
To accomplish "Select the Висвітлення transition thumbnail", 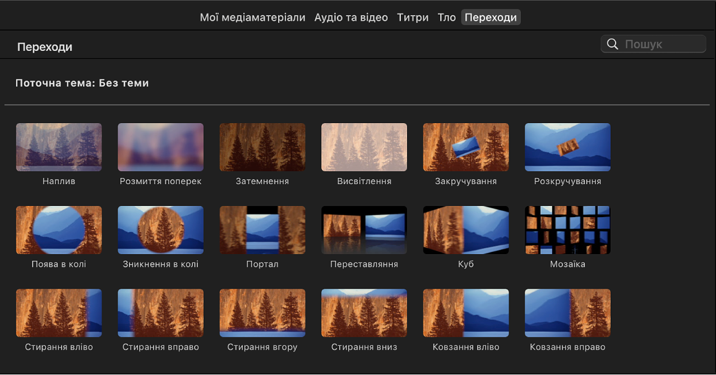I will 364,147.
